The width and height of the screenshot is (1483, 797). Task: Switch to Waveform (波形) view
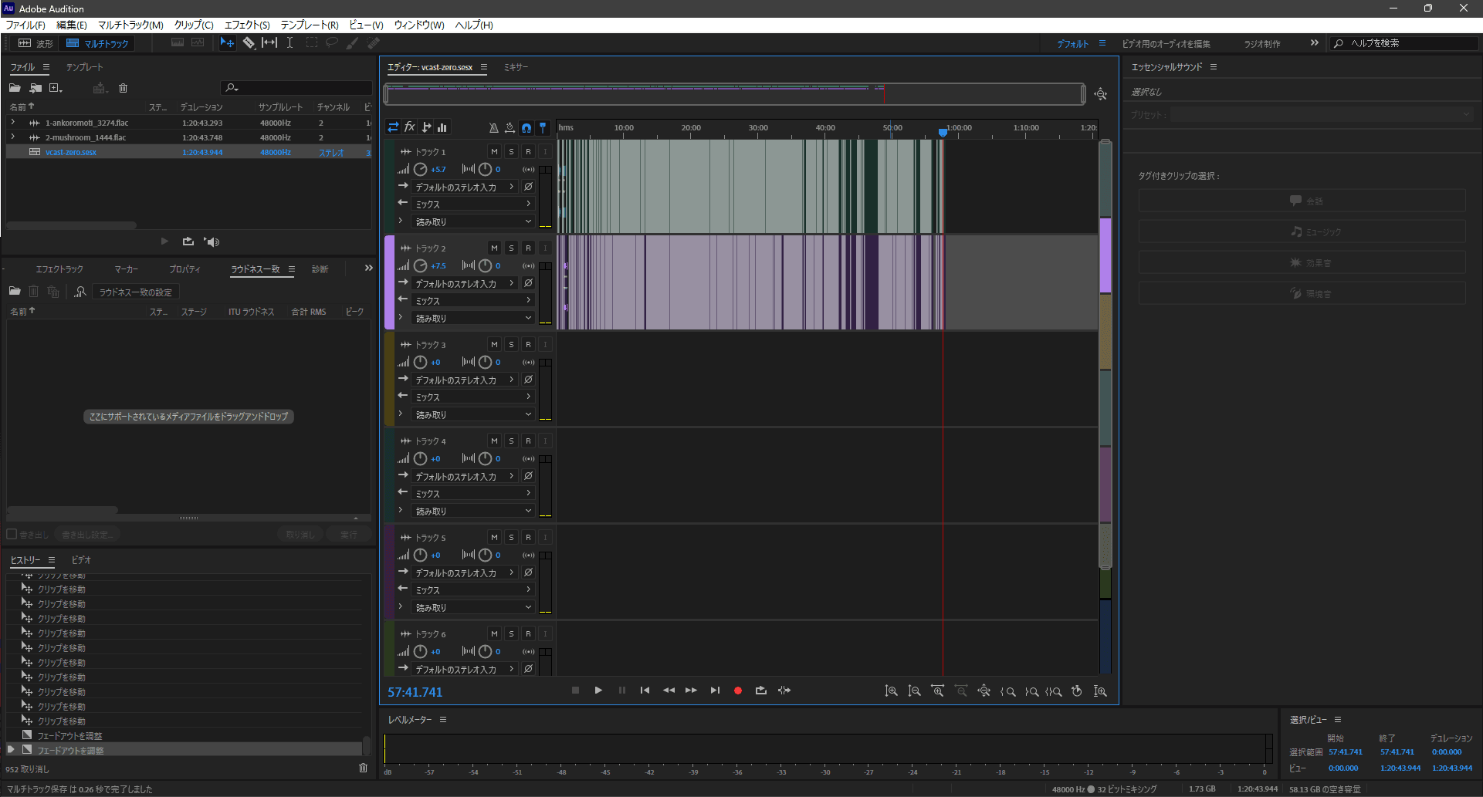36,43
